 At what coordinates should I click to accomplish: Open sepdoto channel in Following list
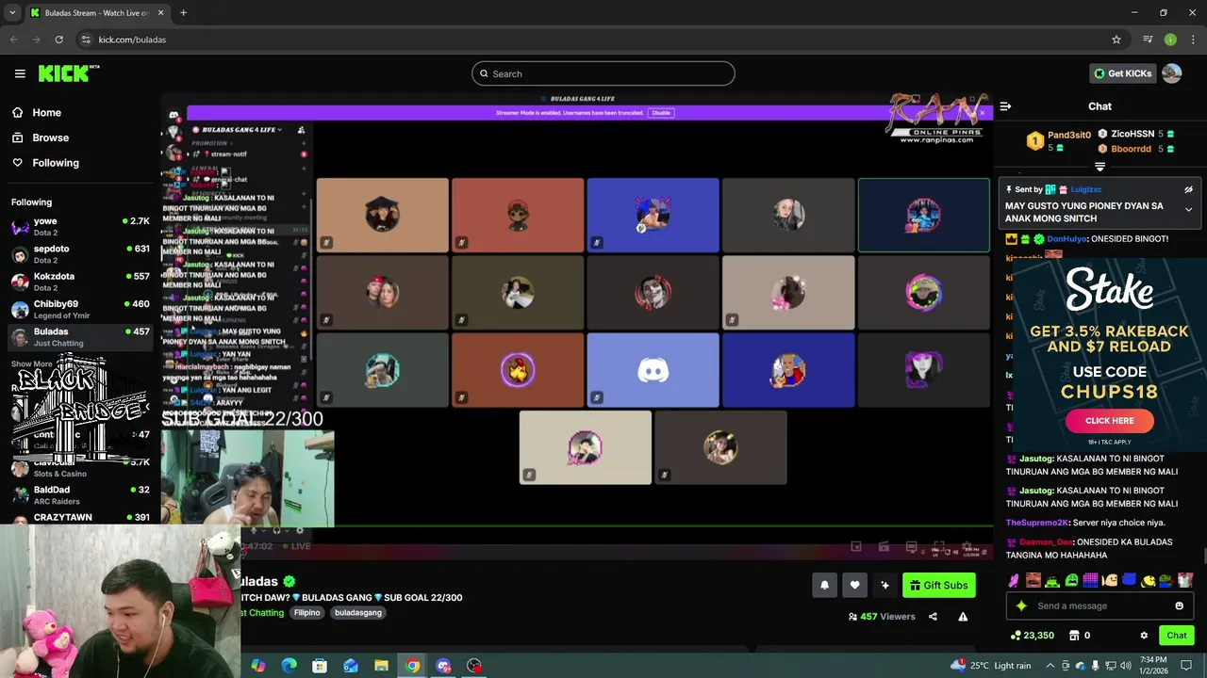[80, 254]
